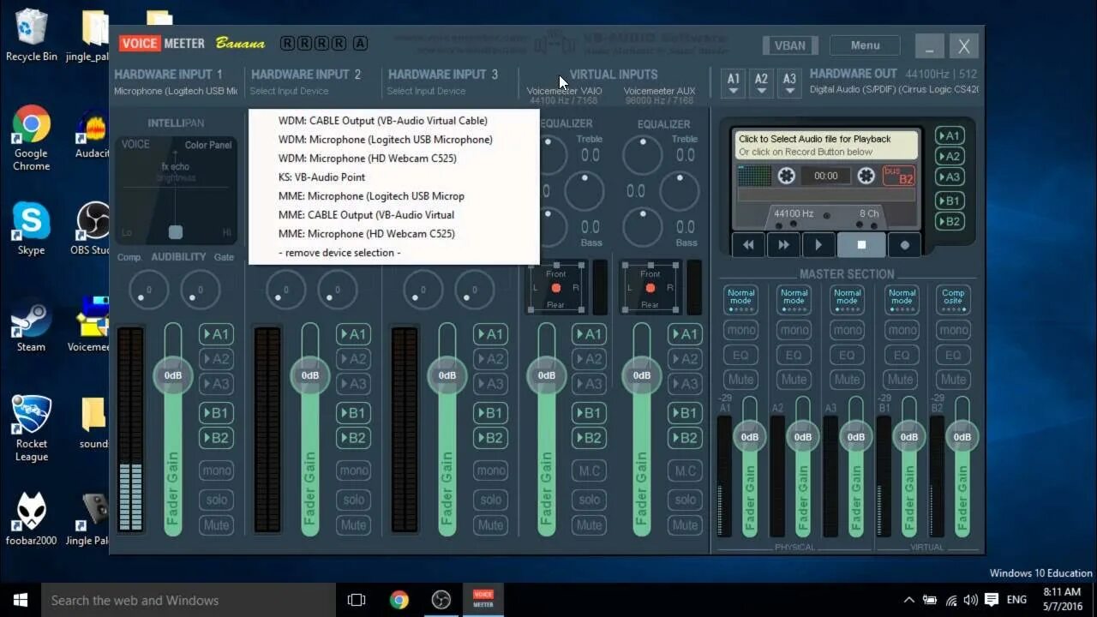The height and width of the screenshot is (617, 1097).
Task: Toggle A1 routing on Hardware Input 1
Action: (x=216, y=334)
